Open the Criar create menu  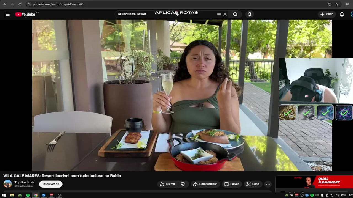(x=327, y=14)
